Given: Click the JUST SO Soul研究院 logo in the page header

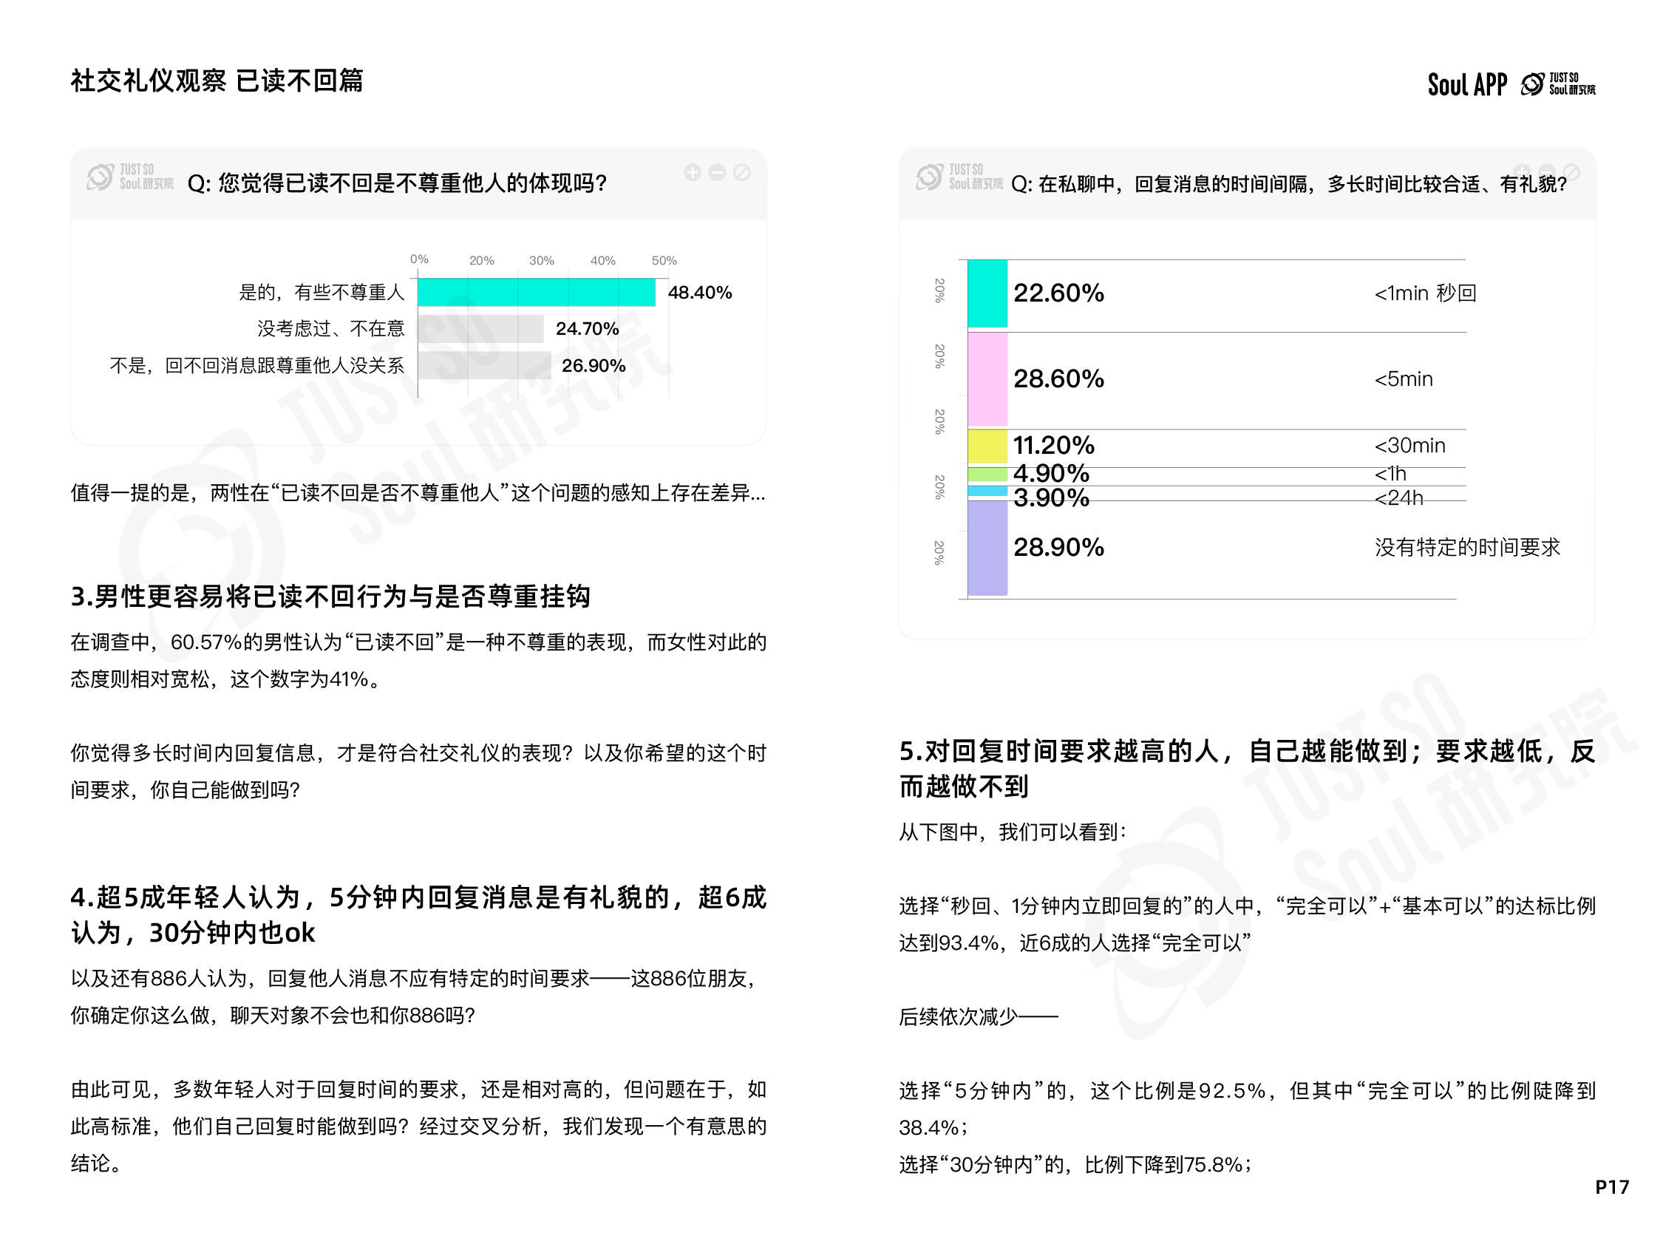Looking at the screenshot, I should (1558, 84).
